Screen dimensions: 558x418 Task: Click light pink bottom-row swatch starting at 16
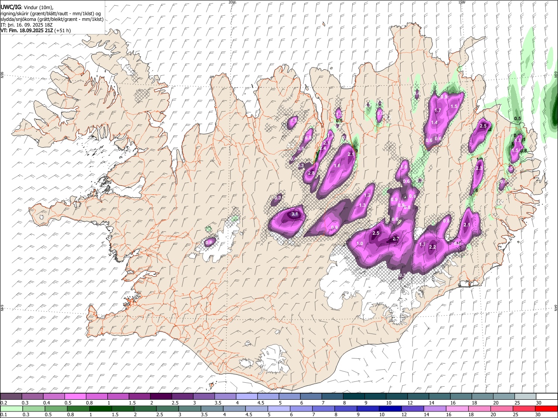click(x=456, y=408)
